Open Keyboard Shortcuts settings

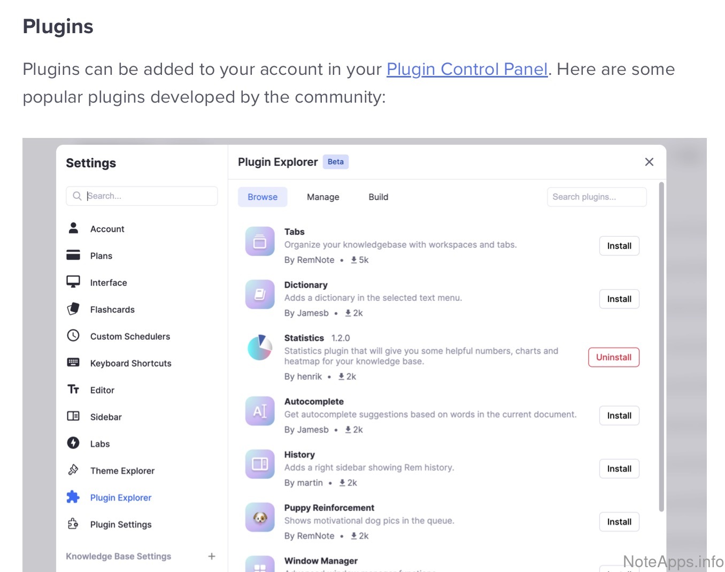tap(130, 363)
